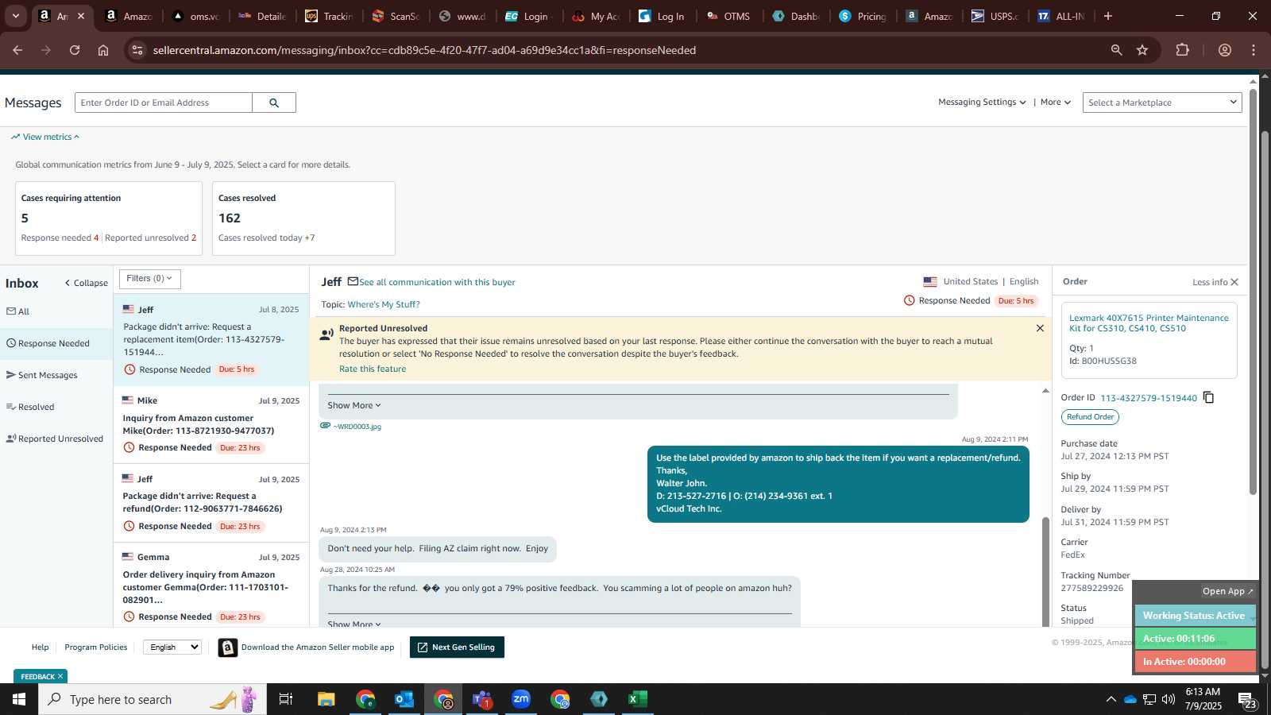1271x715 pixels.
Task: Click the Help footer link
Action: point(41,647)
